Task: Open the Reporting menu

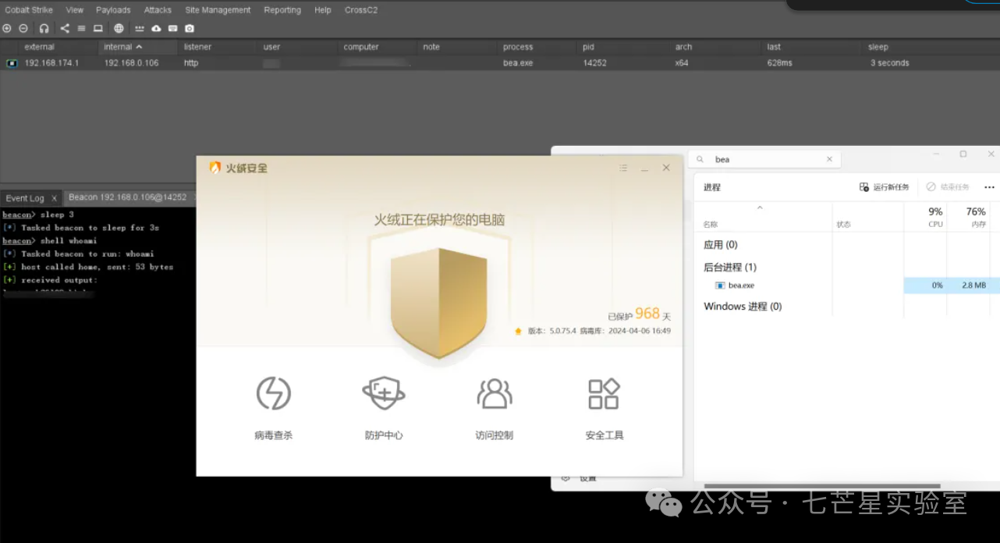Action: coord(282,10)
